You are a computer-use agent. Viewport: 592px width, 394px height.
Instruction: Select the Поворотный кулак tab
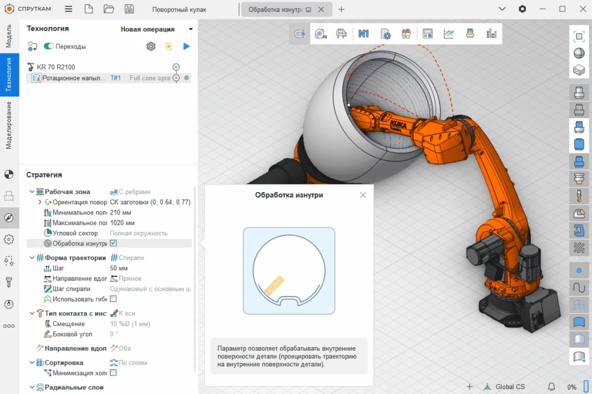click(179, 10)
